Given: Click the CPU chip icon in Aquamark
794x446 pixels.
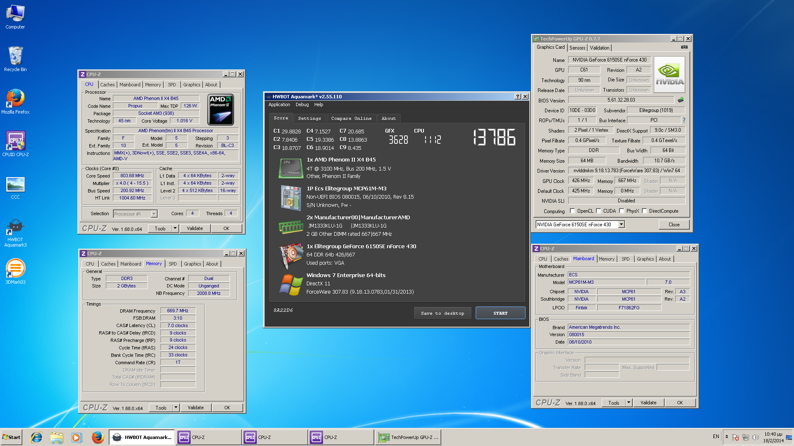Looking at the screenshot, I should tap(291, 168).
